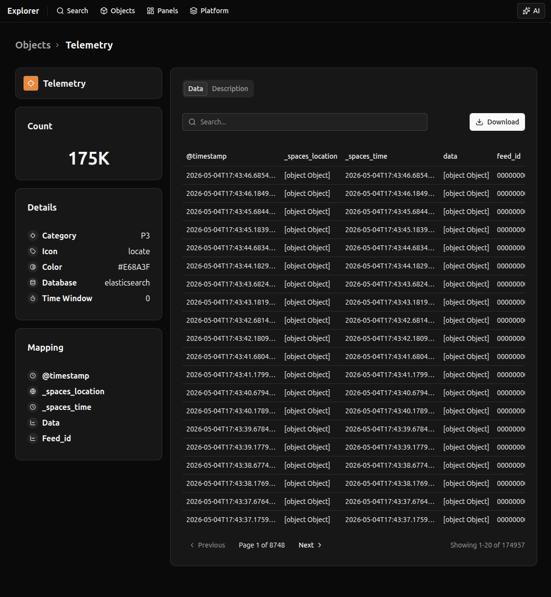Select timestamp cell 2026-05-04T17:43:42.6814

click(x=231, y=320)
